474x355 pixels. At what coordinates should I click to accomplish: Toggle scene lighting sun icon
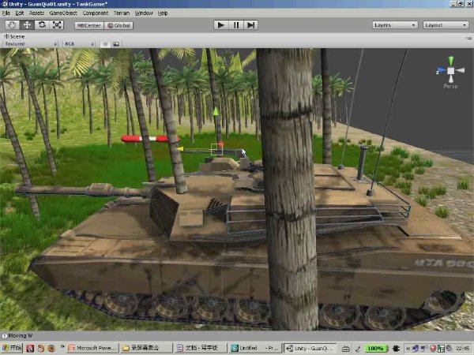click(105, 44)
